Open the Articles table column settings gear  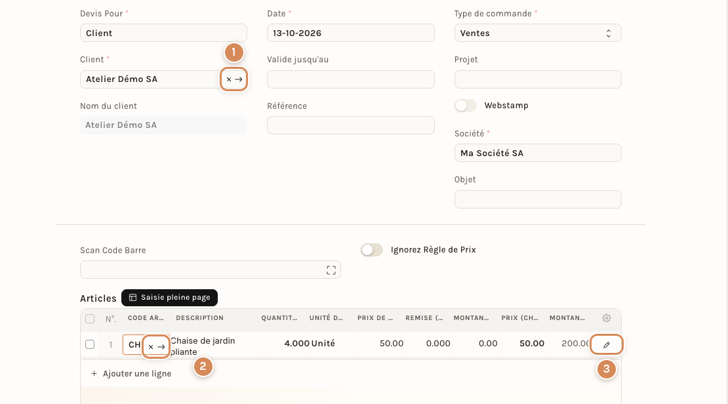(x=607, y=318)
